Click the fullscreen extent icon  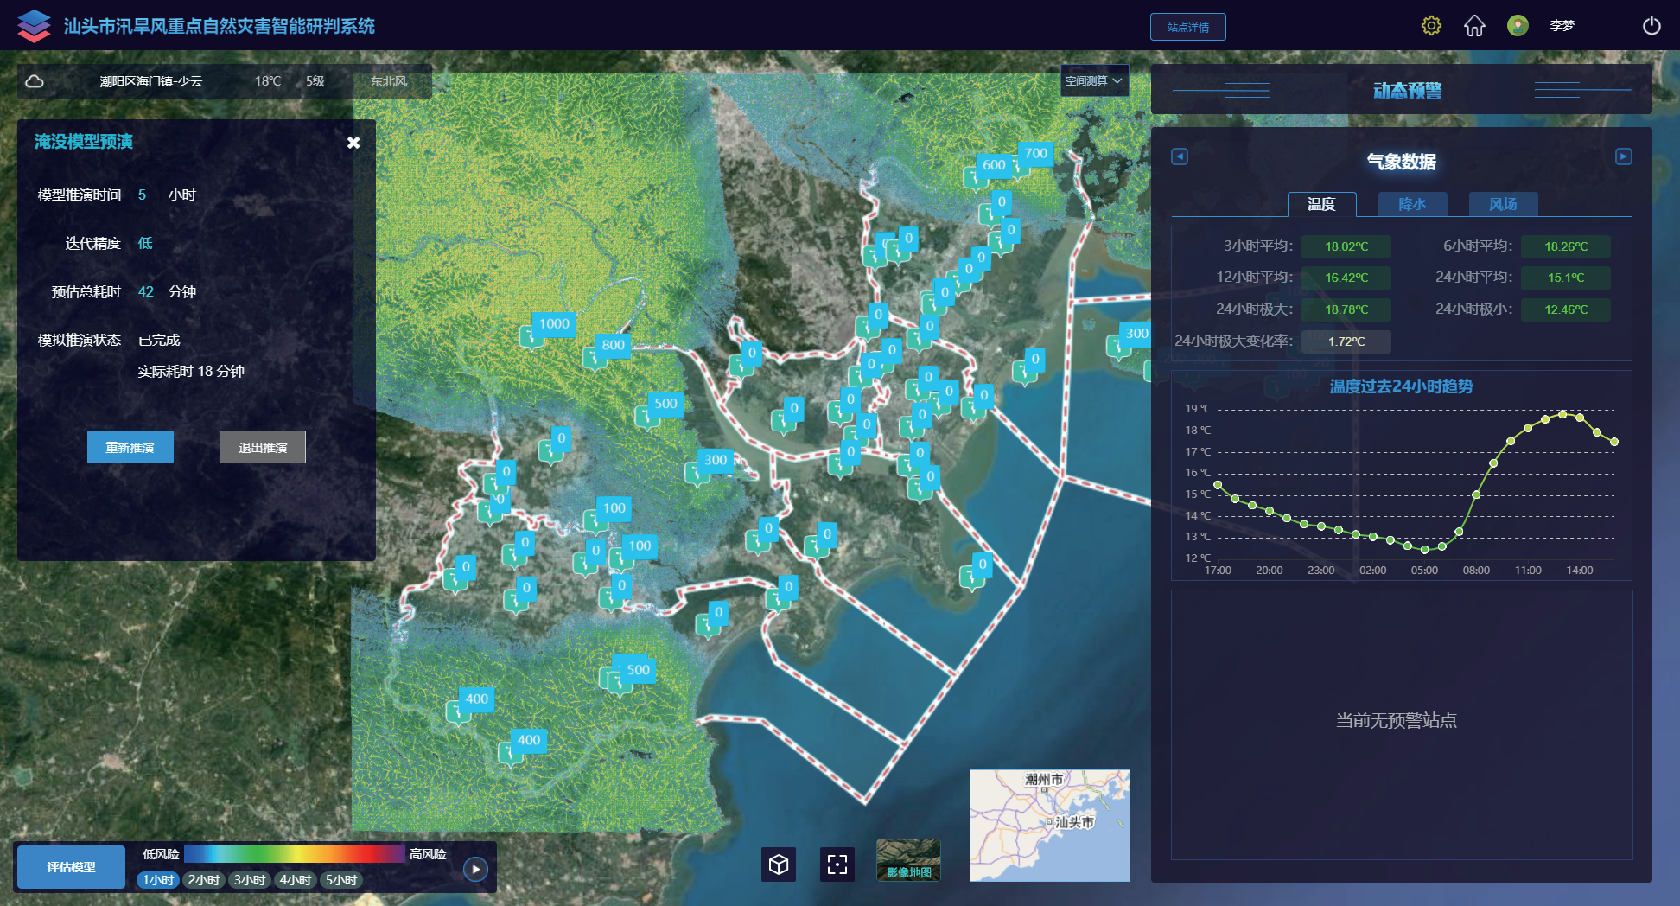click(837, 865)
